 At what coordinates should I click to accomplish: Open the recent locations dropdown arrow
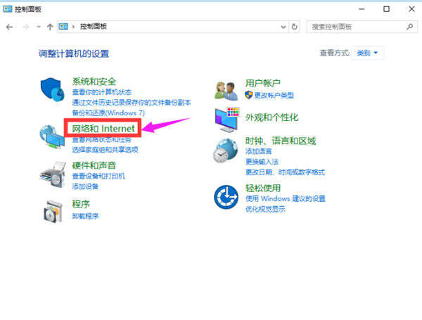pos(39,27)
